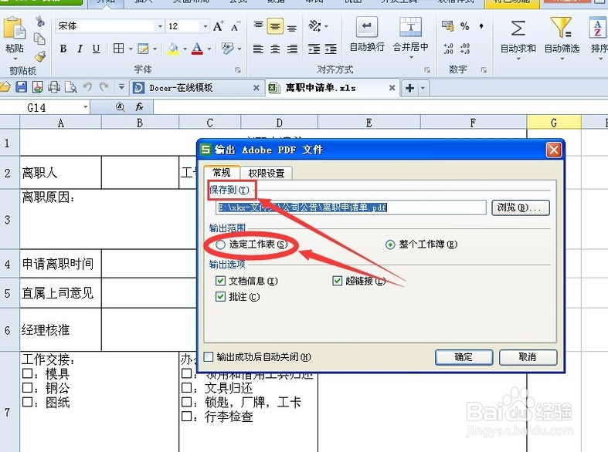Viewport: 608px width, 452px height.
Task: Enable 输出成功后自动关闭 checkbox
Action: pyautogui.click(x=209, y=357)
